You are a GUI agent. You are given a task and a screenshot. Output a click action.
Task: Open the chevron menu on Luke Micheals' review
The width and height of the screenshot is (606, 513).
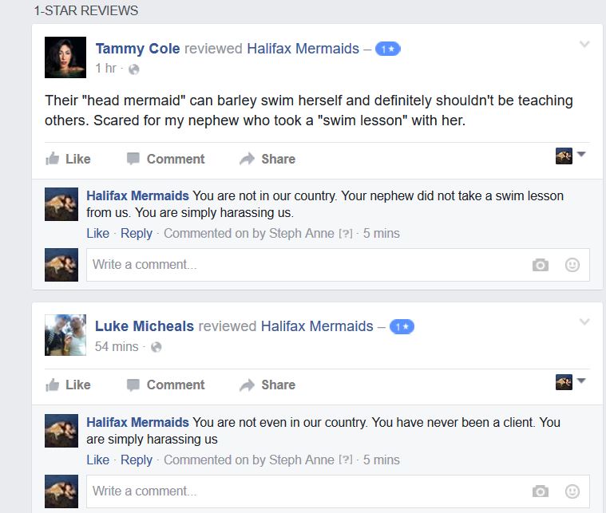pyautogui.click(x=584, y=322)
